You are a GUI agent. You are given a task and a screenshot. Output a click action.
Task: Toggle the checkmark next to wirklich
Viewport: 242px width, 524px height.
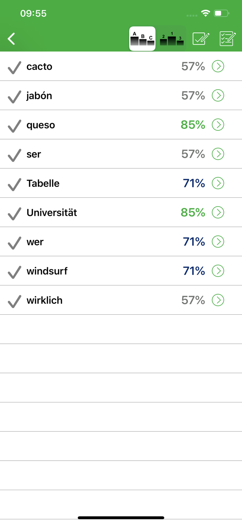click(14, 300)
